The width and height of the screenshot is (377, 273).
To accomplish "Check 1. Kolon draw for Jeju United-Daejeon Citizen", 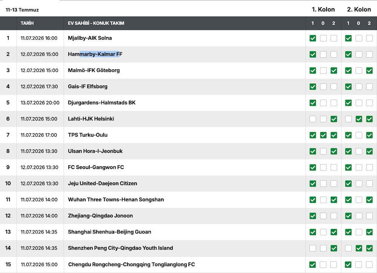I will [323, 184].
